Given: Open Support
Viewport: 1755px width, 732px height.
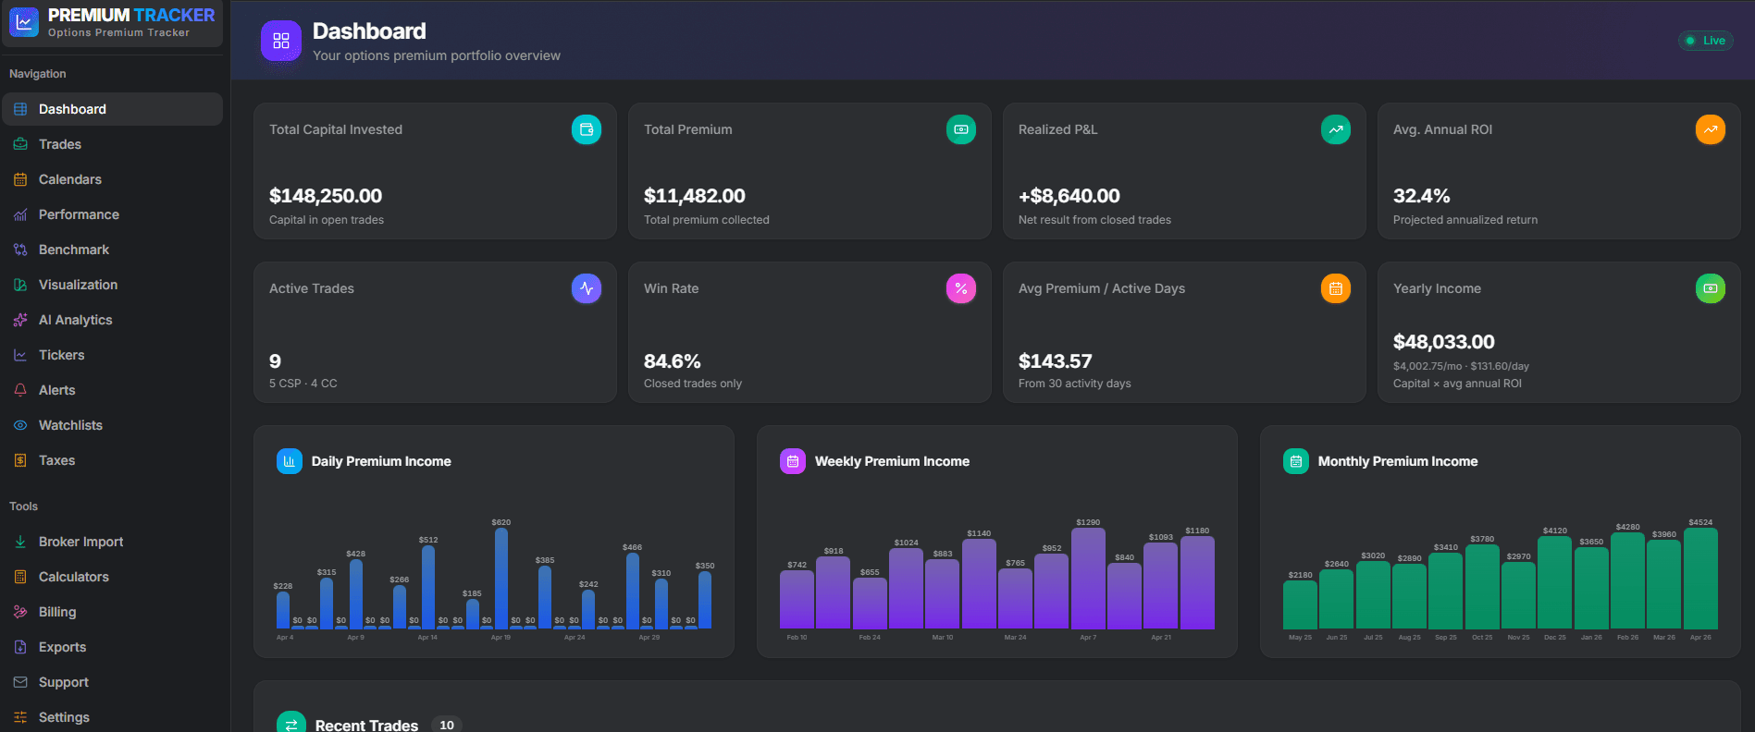Looking at the screenshot, I should [x=112, y=682].
